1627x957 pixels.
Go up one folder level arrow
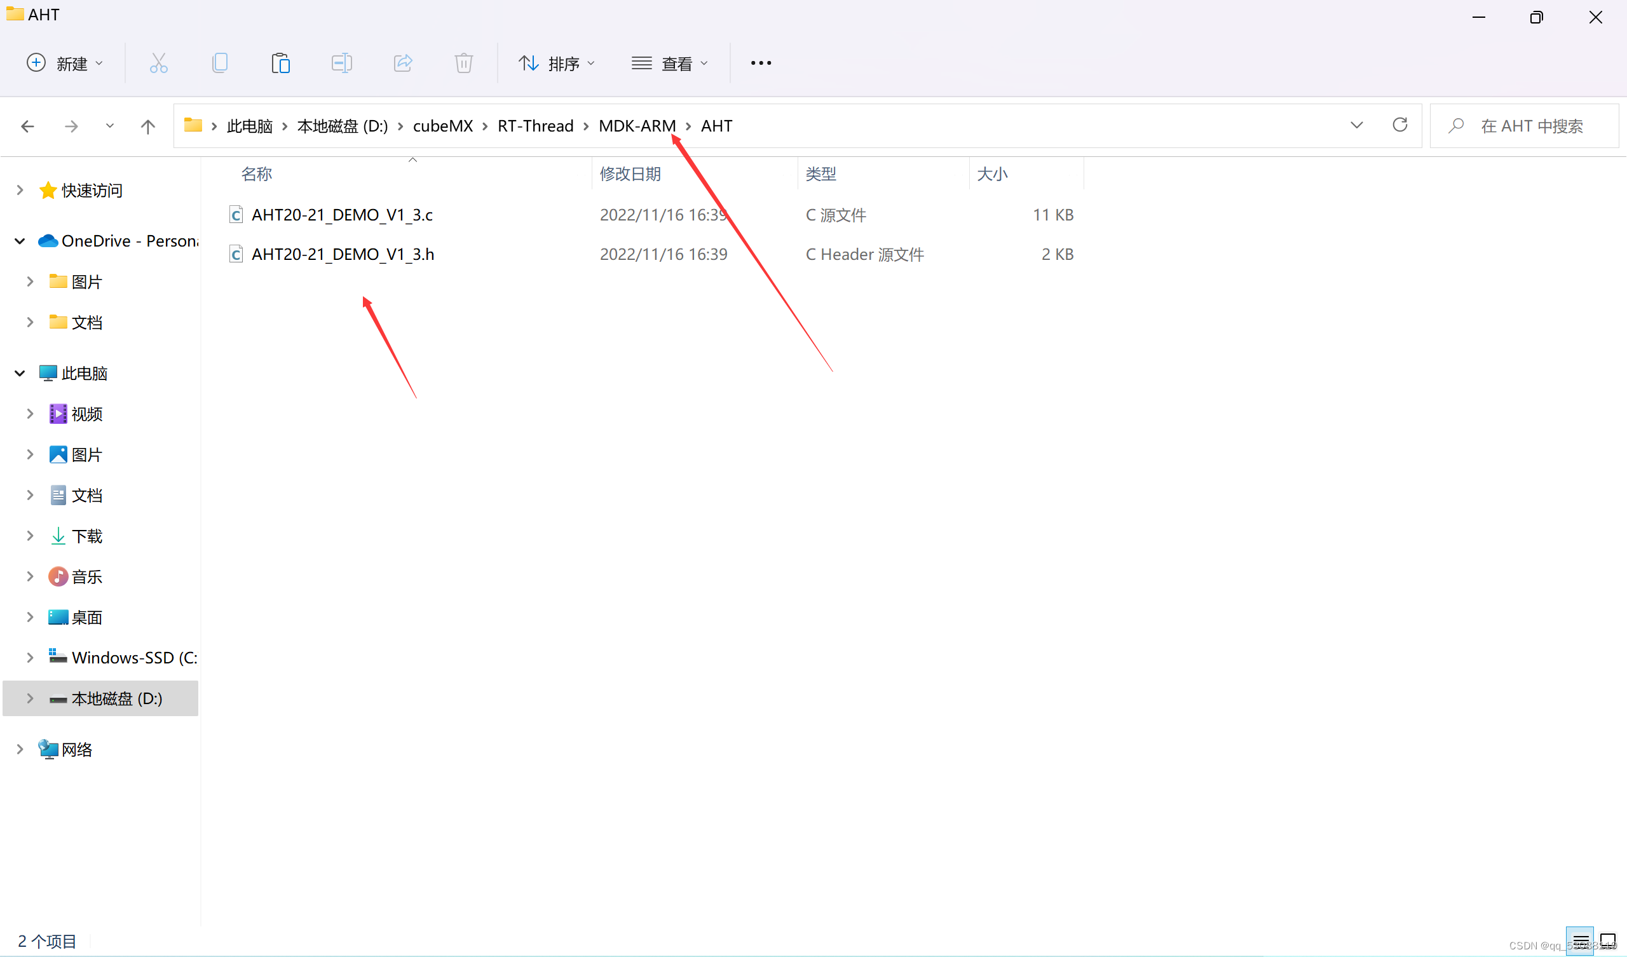148,126
